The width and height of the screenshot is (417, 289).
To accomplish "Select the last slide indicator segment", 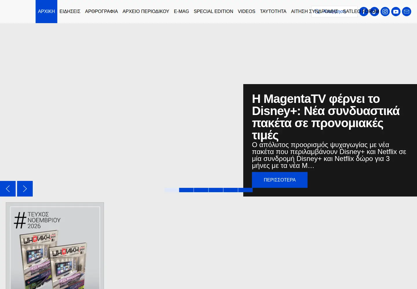I will tap(245, 190).
